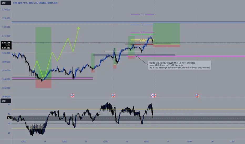Click the 2,650.000 price scale label

click(6, 88)
